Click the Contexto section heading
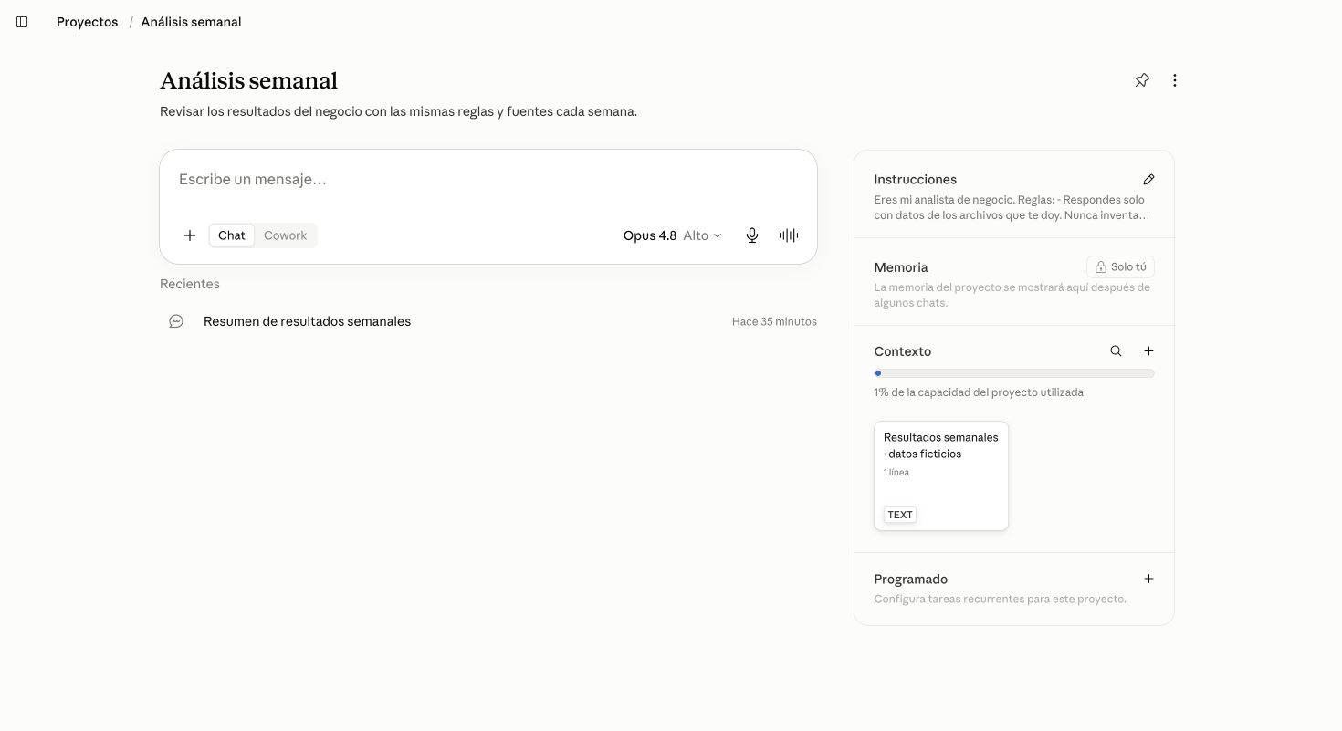The width and height of the screenshot is (1342, 731). 903,351
